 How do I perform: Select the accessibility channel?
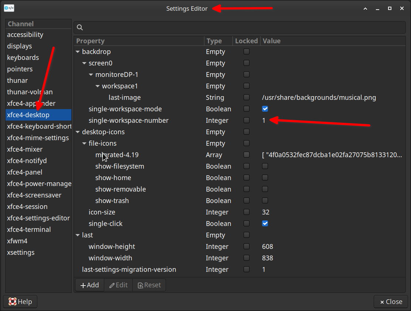pyautogui.click(x=38, y=35)
